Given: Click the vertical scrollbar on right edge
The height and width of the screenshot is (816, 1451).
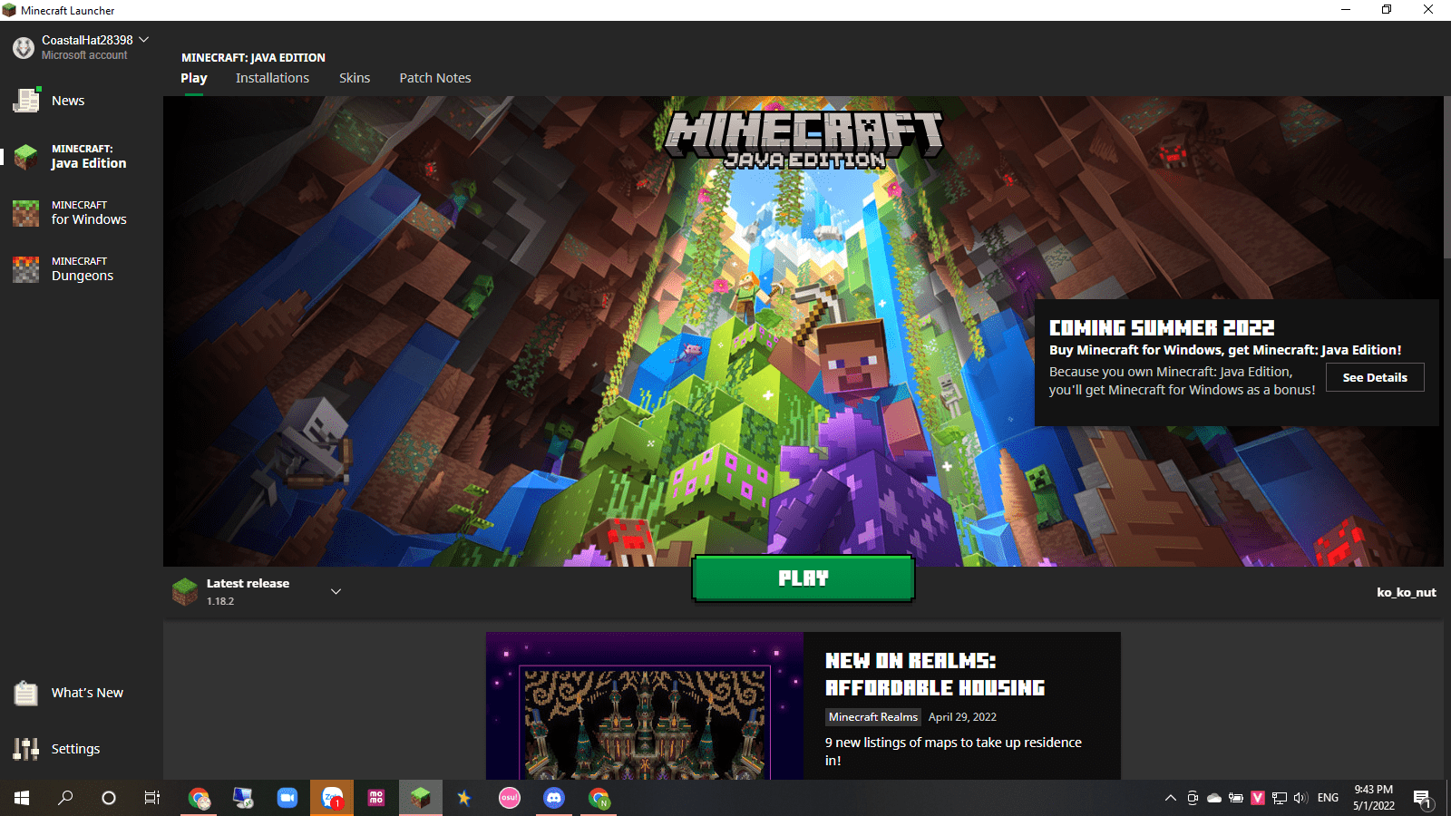Looking at the screenshot, I should (x=1446, y=181).
